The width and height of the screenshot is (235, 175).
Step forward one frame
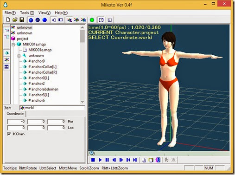click(121, 160)
